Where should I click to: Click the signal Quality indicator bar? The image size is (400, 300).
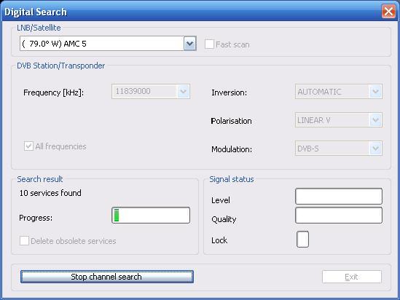pos(339,215)
